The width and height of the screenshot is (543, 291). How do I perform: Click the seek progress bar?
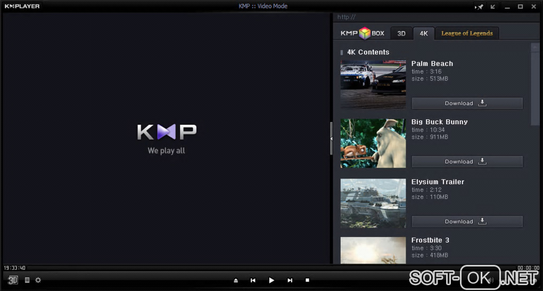(x=272, y=268)
